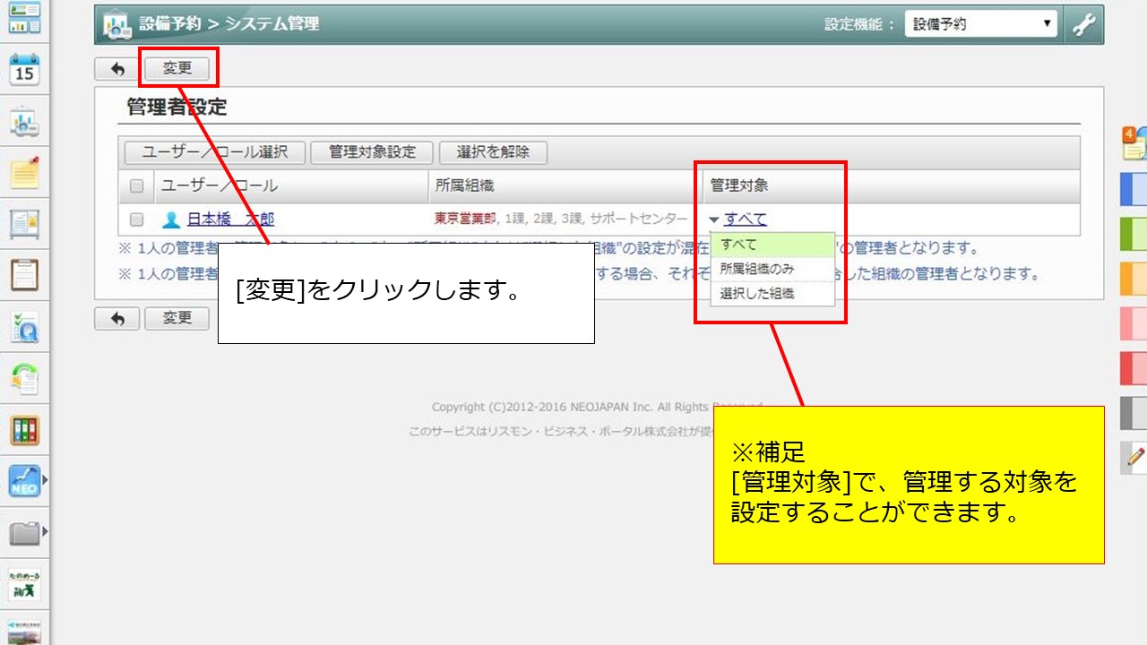
Task: Select the orange sticky color tab
Action: click(x=1134, y=279)
